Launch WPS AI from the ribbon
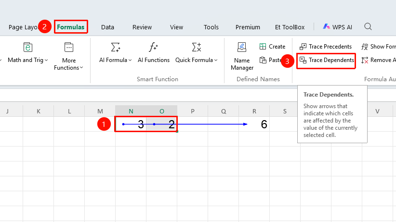 click(337, 27)
